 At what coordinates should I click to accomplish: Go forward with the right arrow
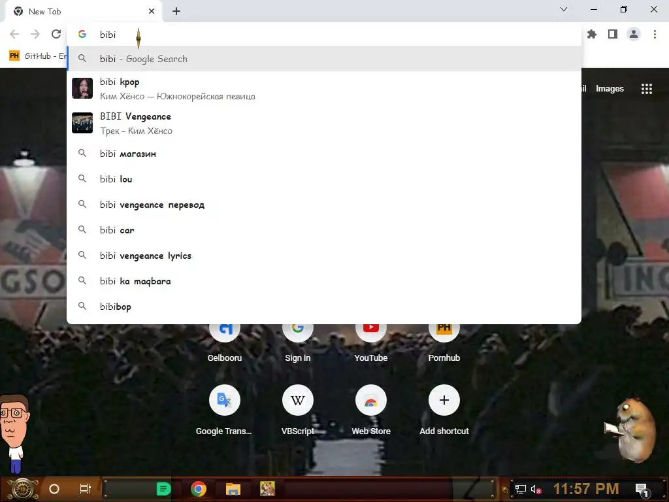pos(35,34)
